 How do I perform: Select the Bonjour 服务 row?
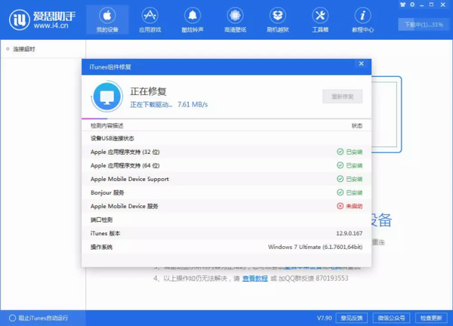[x=226, y=192]
